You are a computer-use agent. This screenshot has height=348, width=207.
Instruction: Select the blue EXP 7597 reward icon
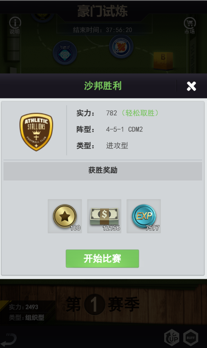coord(144,216)
